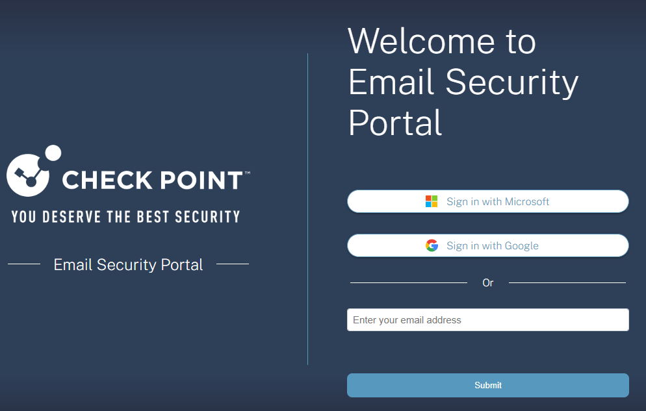This screenshot has width=646, height=411.
Task: Submit the email address form
Action: point(488,385)
